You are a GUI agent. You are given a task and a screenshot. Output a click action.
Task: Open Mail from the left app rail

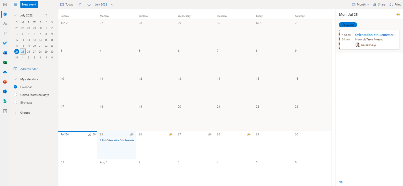tap(5, 4)
